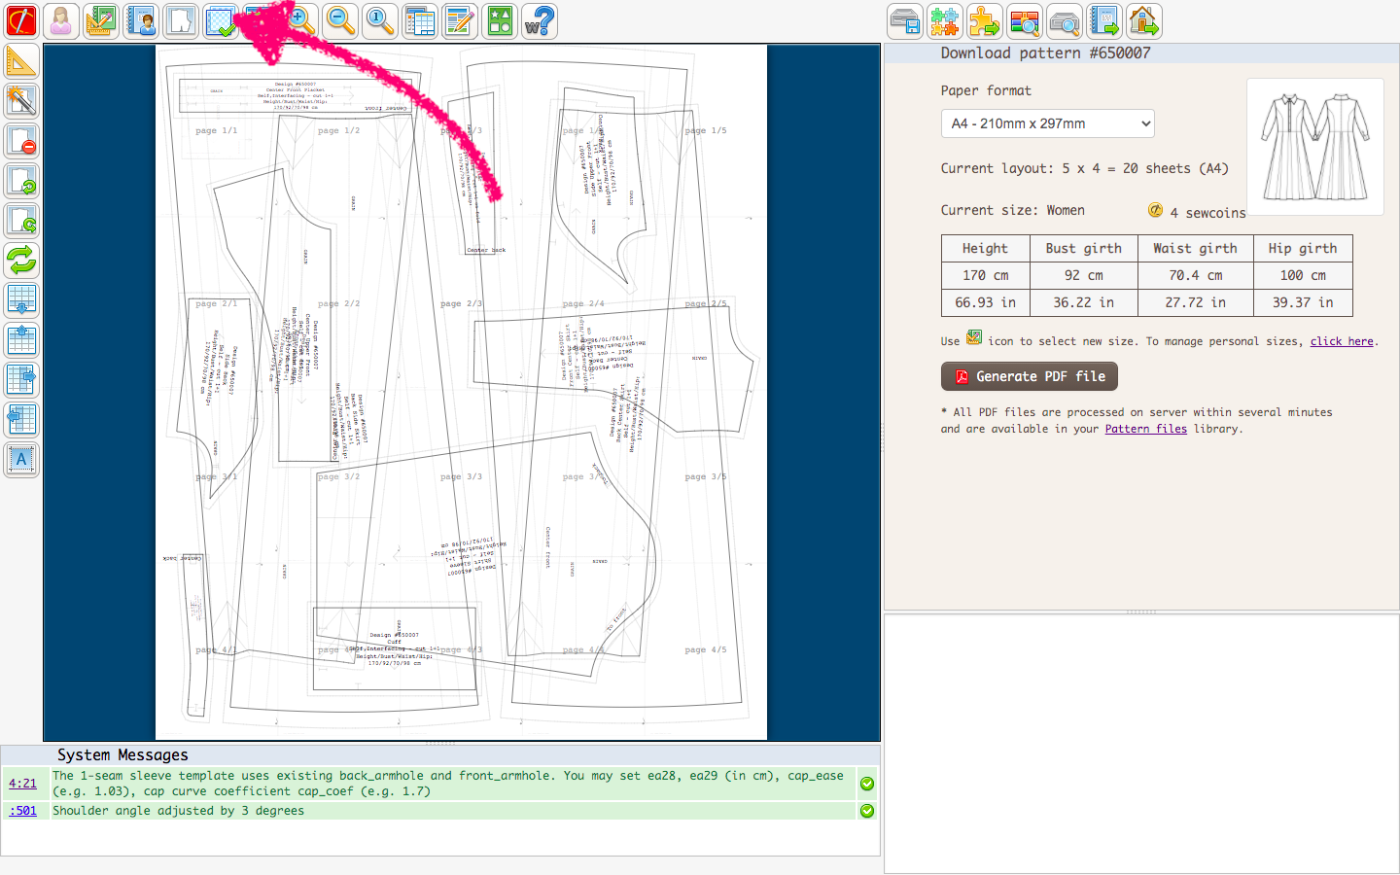The width and height of the screenshot is (1400, 875).
Task: Click the 4:21 system message link
Action: pyautogui.click(x=22, y=784)
